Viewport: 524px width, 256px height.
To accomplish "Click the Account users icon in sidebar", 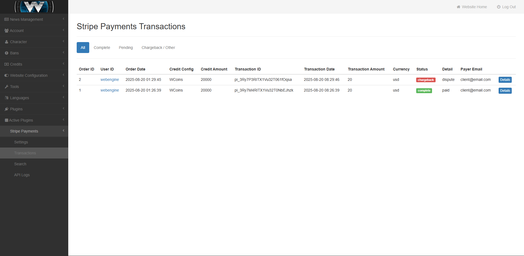I will pyautogui.click(x=7, y=31).
